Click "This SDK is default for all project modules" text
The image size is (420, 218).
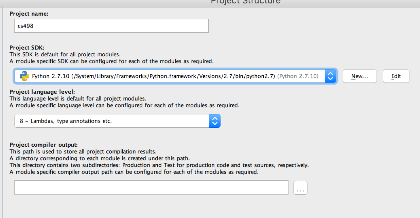pyautogui.click(x=65, y=54)
